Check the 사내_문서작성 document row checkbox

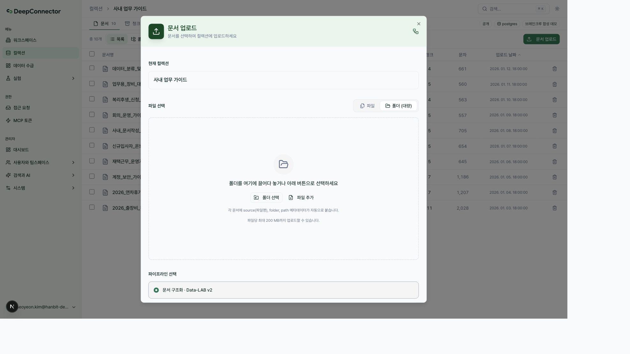[92, 130]
